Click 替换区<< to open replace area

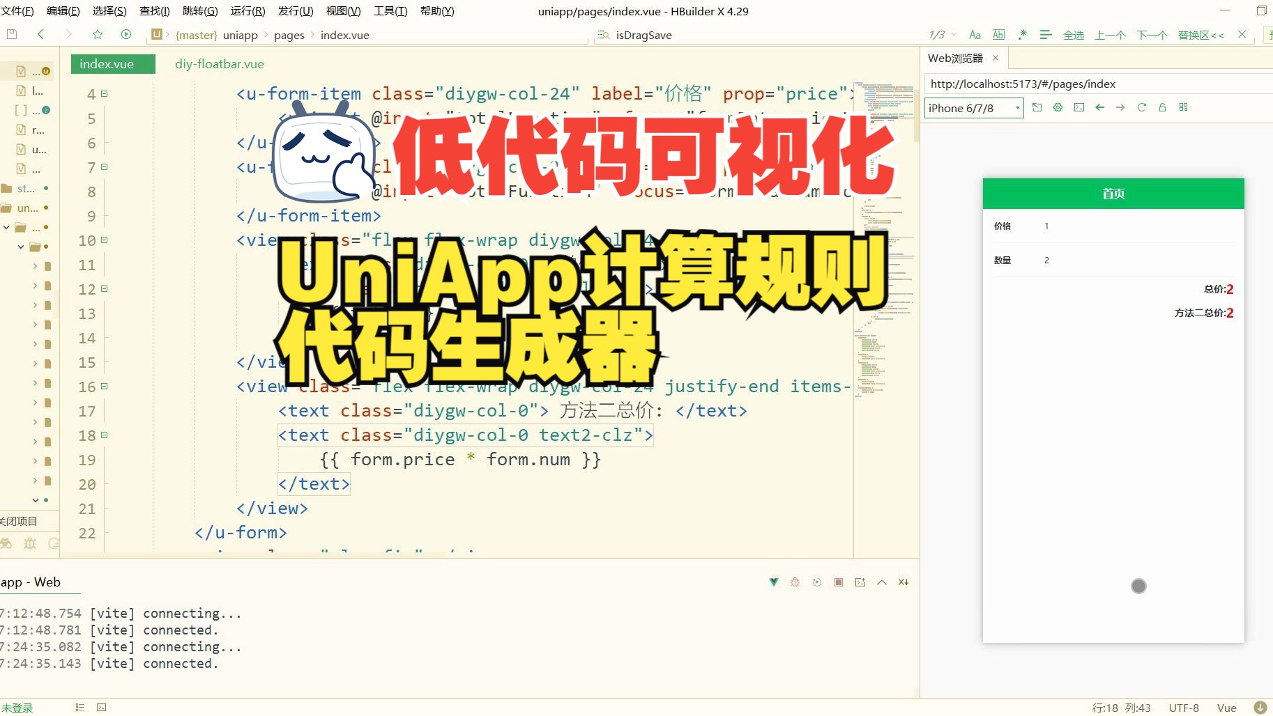(1199, 34)
